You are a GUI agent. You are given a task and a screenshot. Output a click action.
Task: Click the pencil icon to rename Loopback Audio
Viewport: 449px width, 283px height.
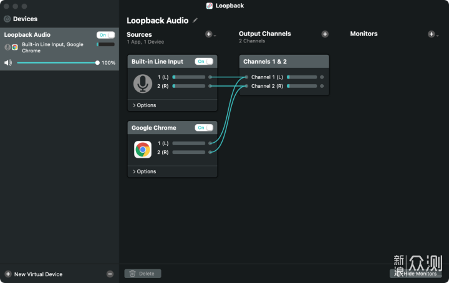(195, 21)
